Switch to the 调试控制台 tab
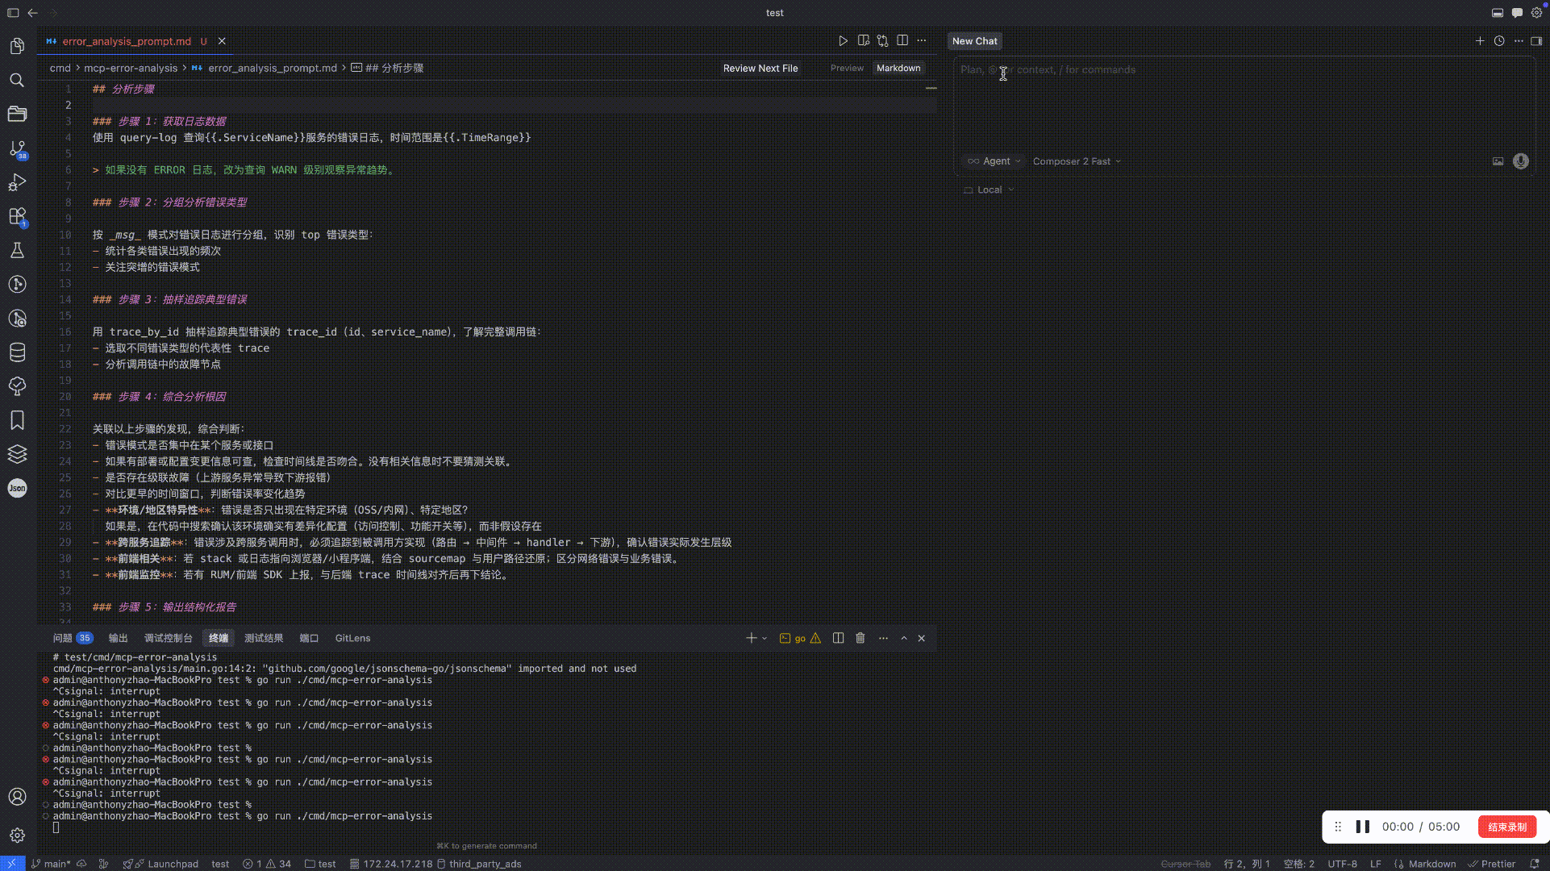The image size is (1550, 871). coord(169,638)
